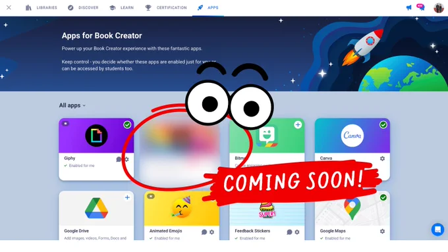Click the 'Apps for Book Creator' heading
This screenshot has width=448, height=252.
point(101,36)
